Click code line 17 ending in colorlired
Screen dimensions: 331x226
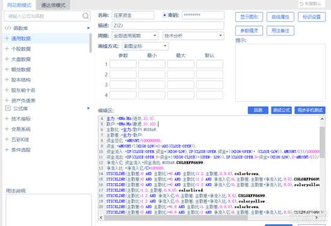(155, 190)
